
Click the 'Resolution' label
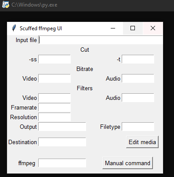coord(23,117)
